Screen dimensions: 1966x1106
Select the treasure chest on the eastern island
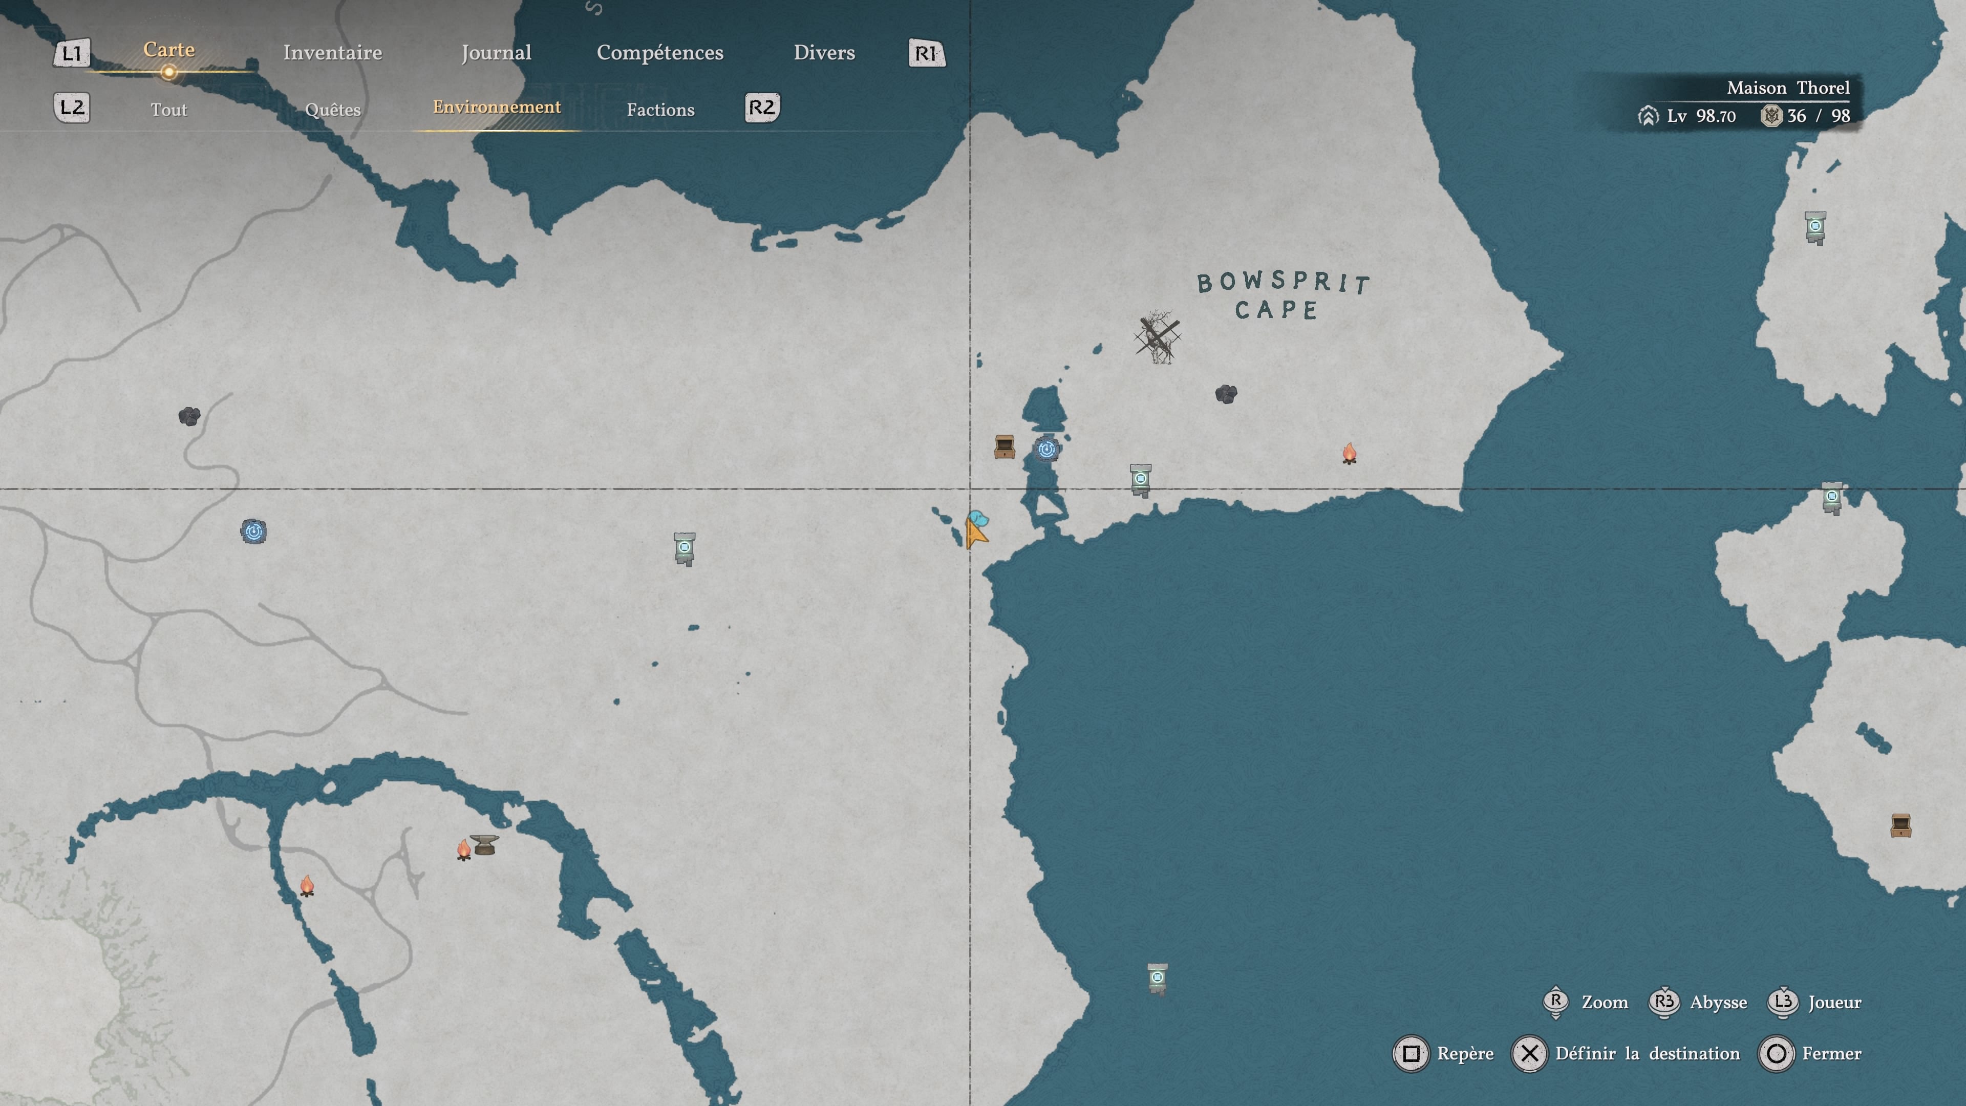pos(1900,825)
